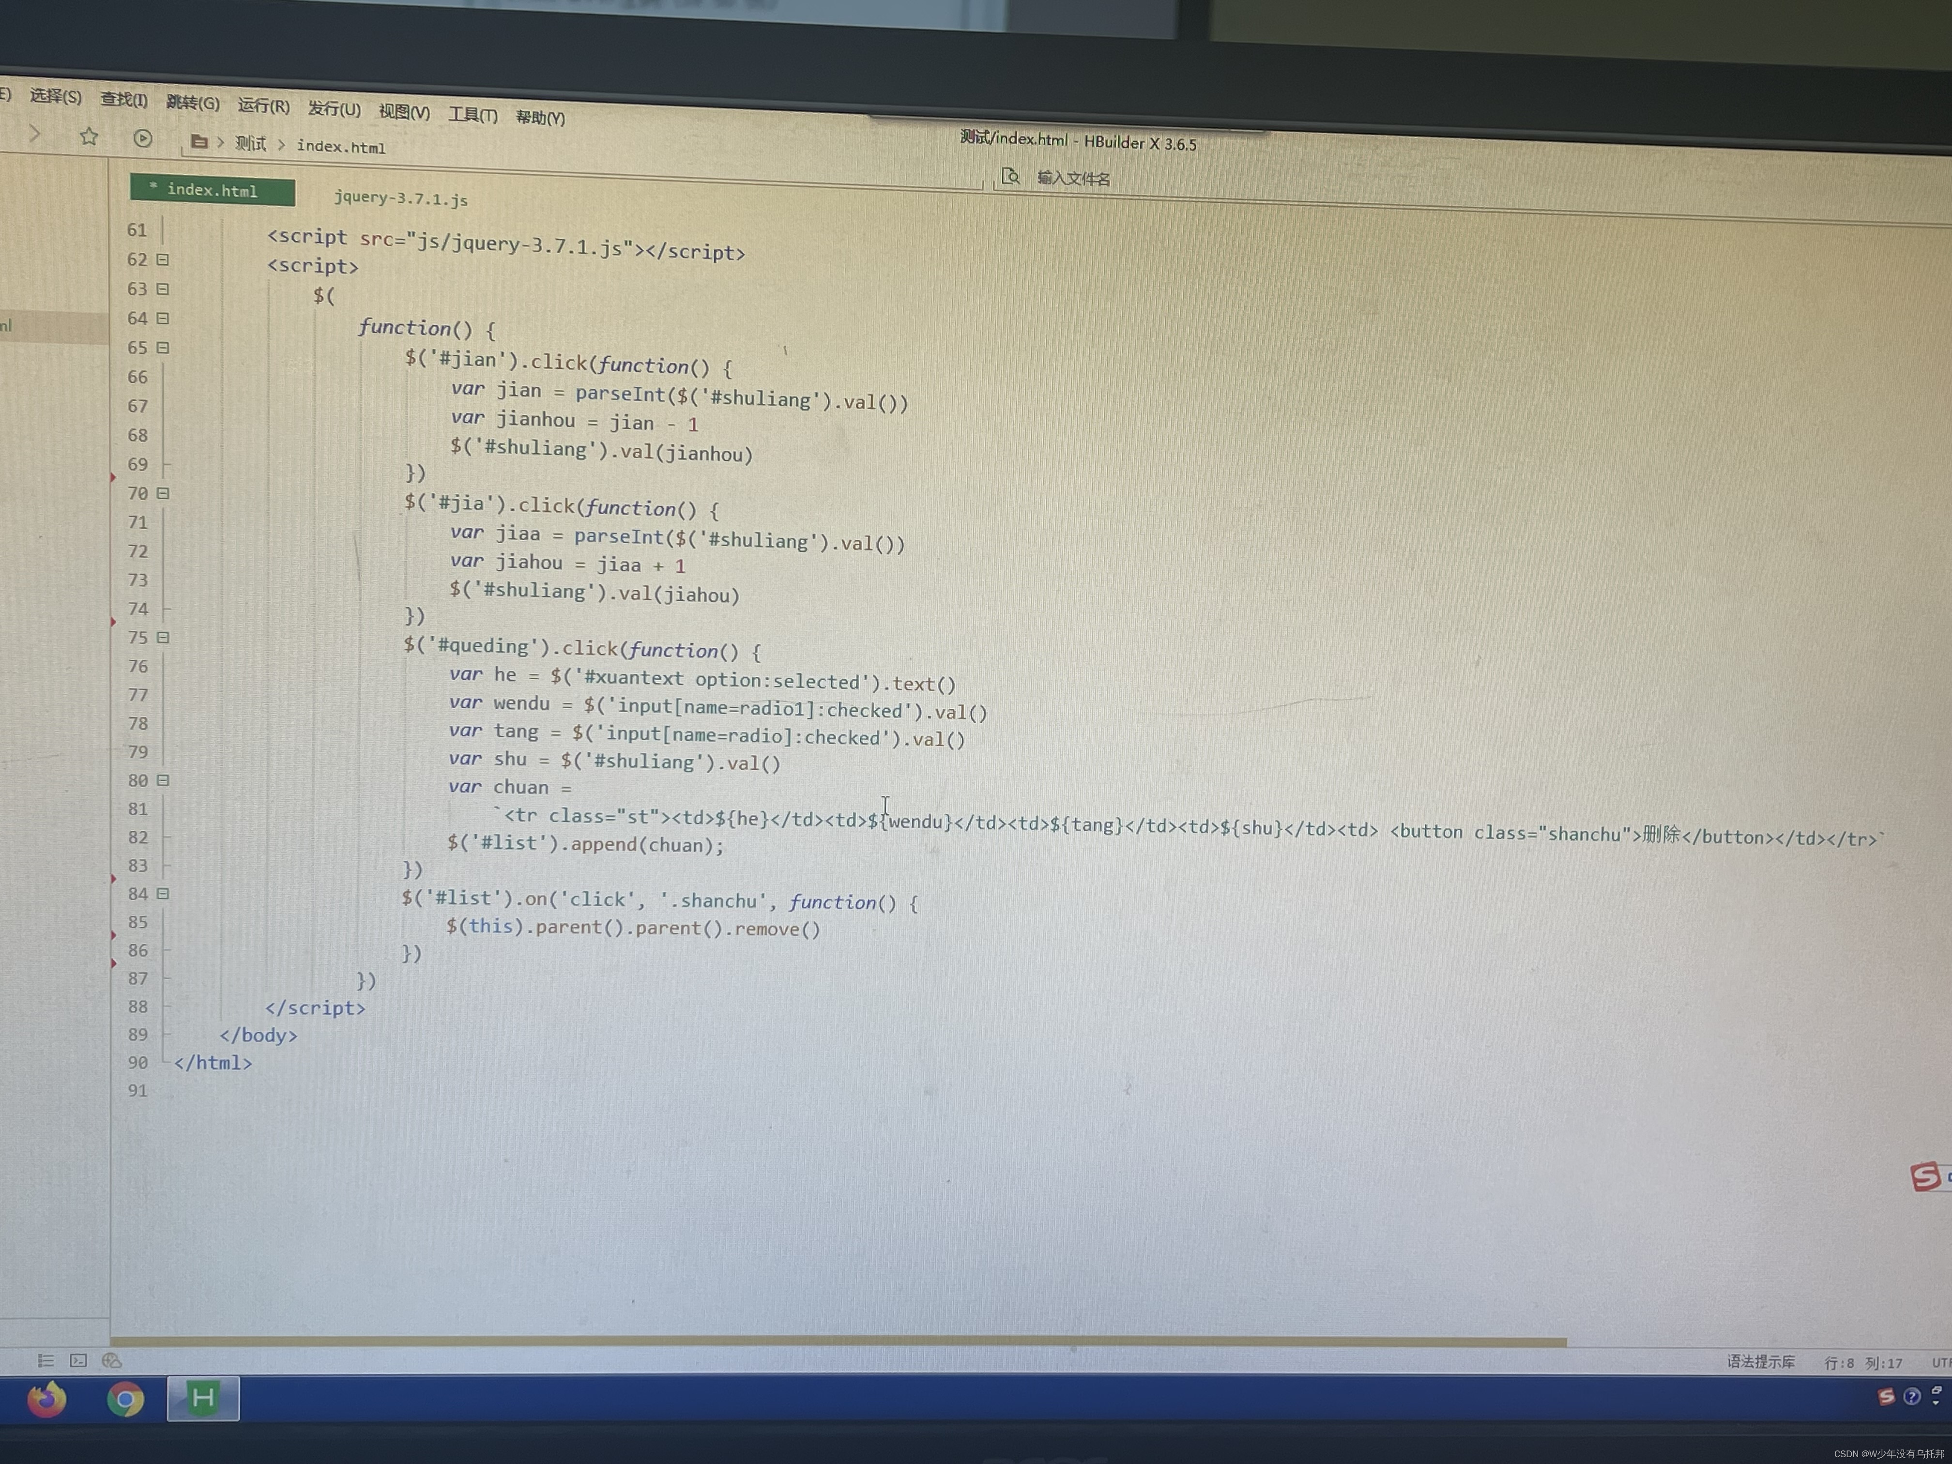This screenshot has width=1952, height=1464.
Task: Launch Chrome from the taskbar
Action: (x=125, y=1400)
